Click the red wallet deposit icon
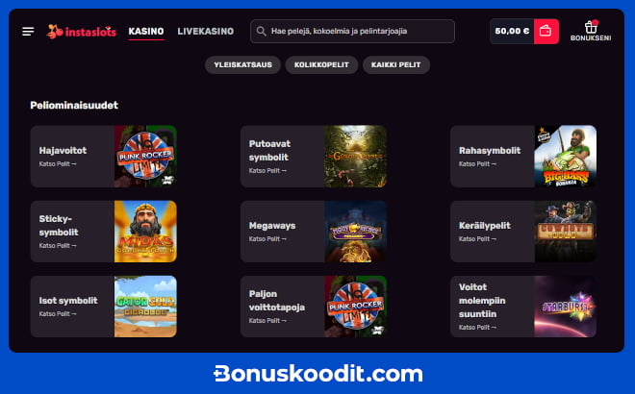Screen dimensions: 635x394 tap(546, 31)
